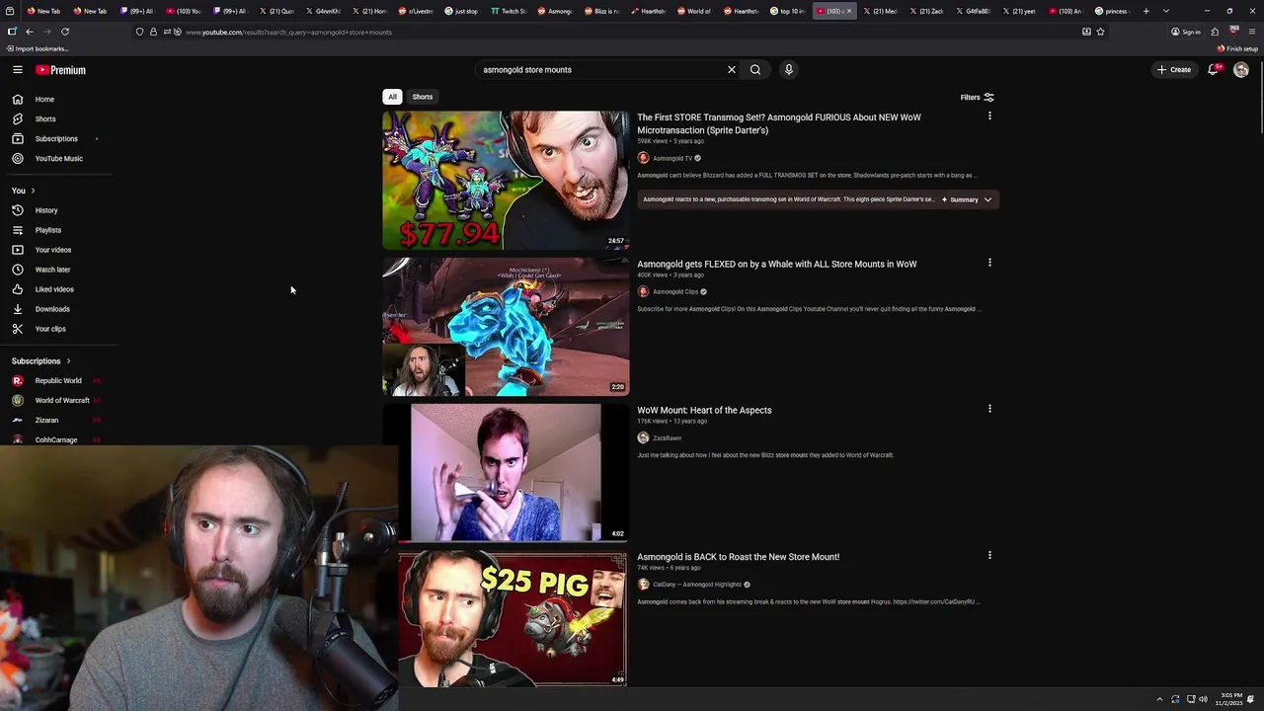Open the account avatar menu
This screenshot has width=1264, height=711.
1241,70
